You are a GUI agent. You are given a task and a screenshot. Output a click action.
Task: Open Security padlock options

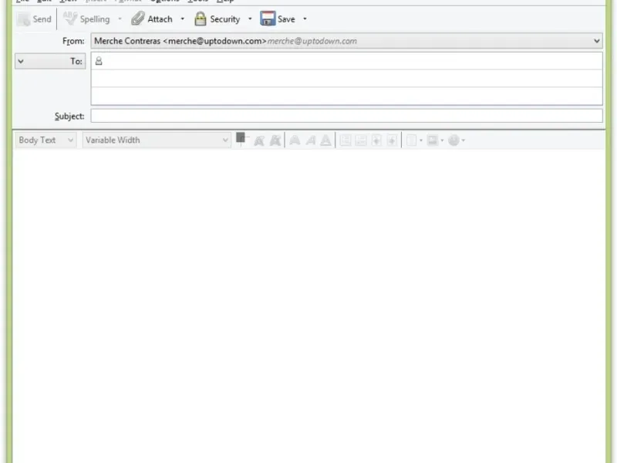tap(217, 19)
